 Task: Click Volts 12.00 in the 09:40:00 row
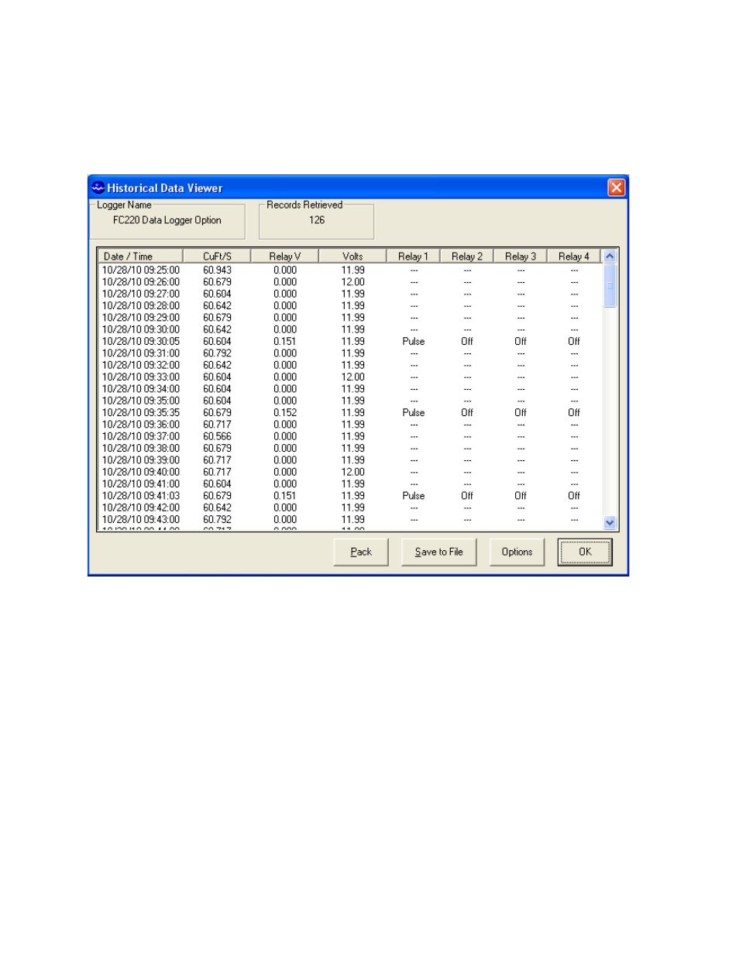click(352, 472)
